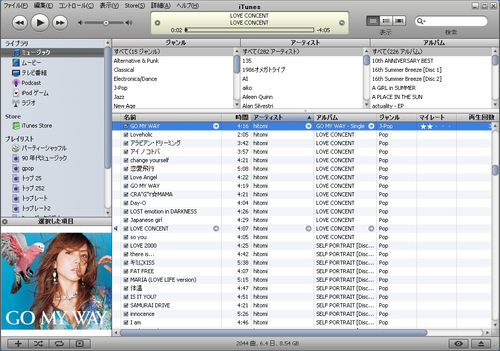Open the search options dropdown magnifier
Viewport: 500px width, 351px height.
point(421,21)
